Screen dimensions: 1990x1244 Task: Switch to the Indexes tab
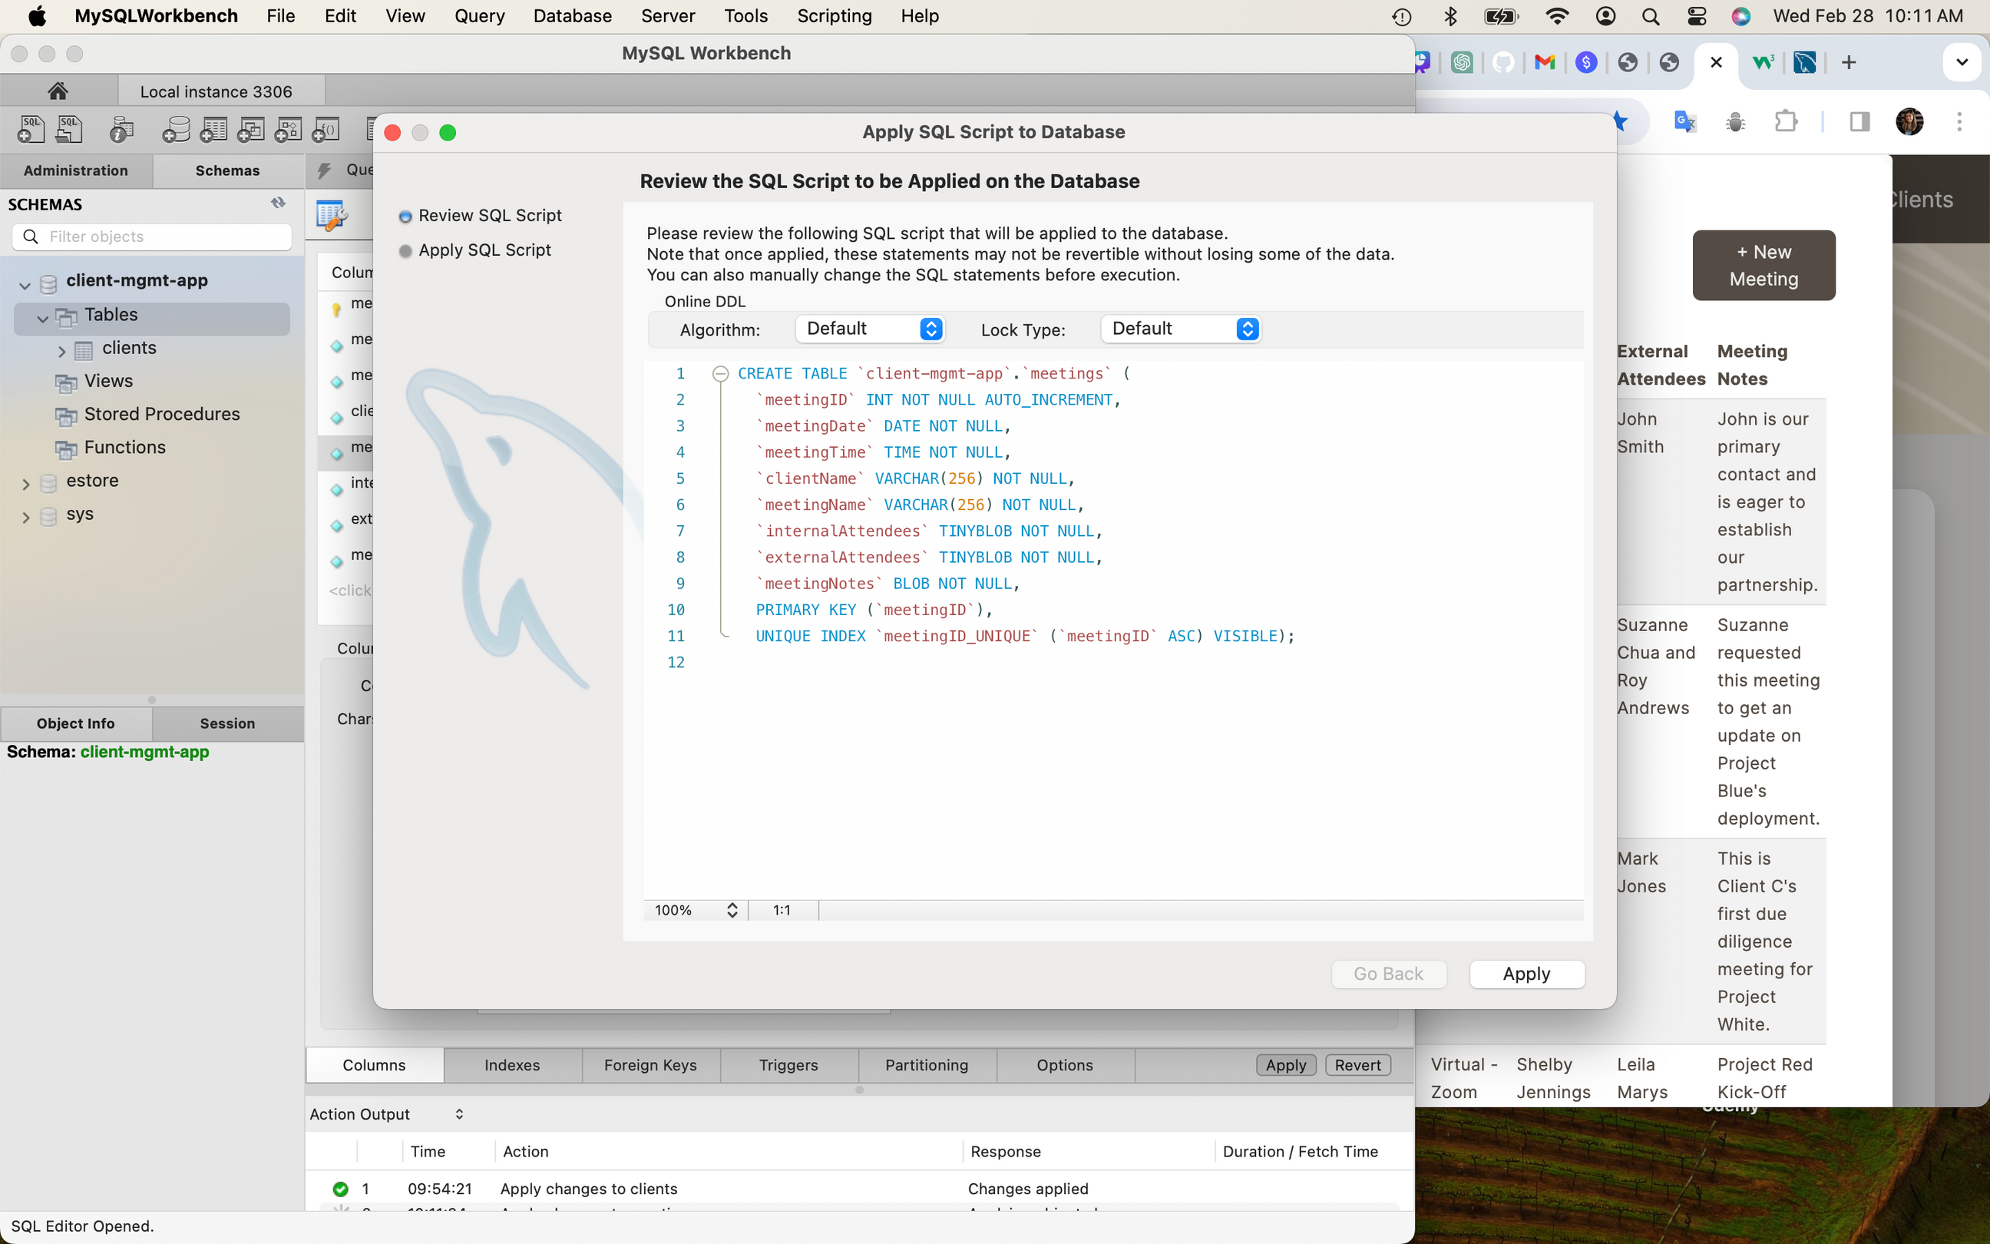tap(512, 1064)
